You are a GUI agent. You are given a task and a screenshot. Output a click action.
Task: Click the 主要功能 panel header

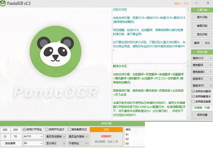tap(202, 10)
